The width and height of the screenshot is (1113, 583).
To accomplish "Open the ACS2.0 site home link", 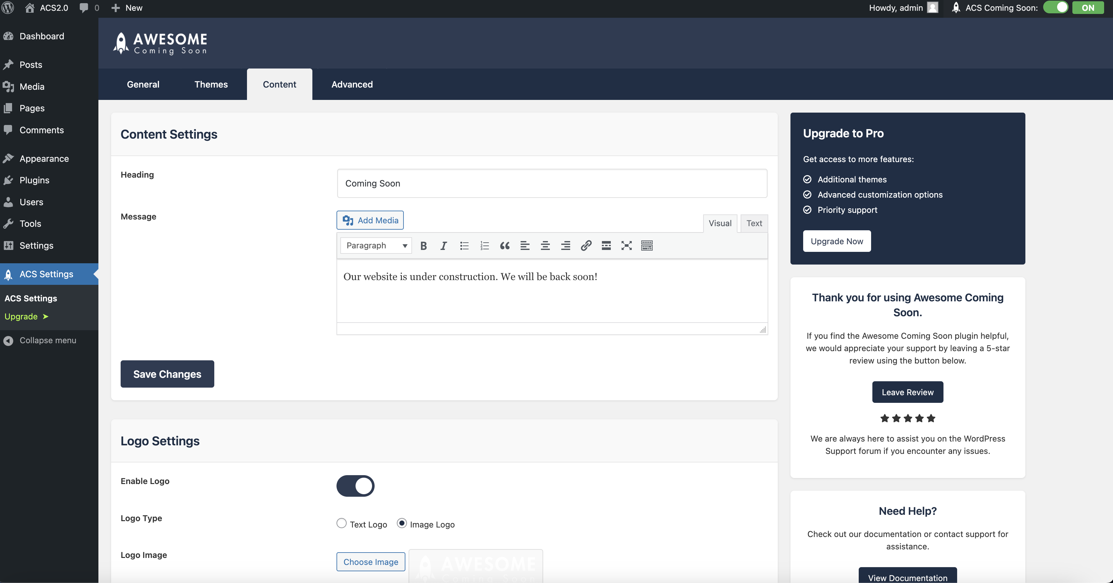I will pyautogui.click(x=47, y=8).
